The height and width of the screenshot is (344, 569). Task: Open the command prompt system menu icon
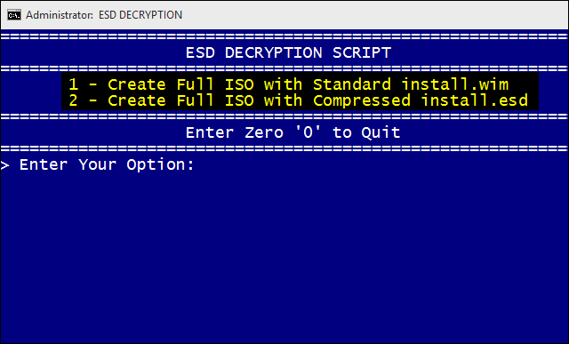pos(14,15)
